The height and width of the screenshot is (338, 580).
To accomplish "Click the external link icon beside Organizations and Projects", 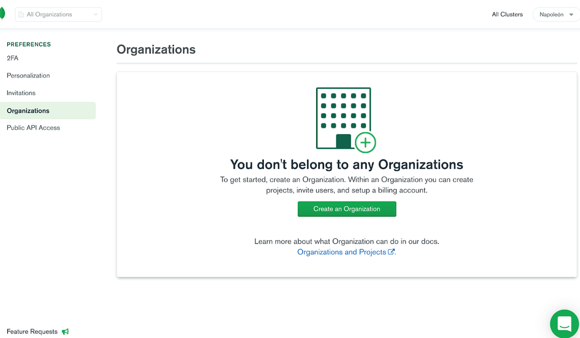I will pos(391,251).
